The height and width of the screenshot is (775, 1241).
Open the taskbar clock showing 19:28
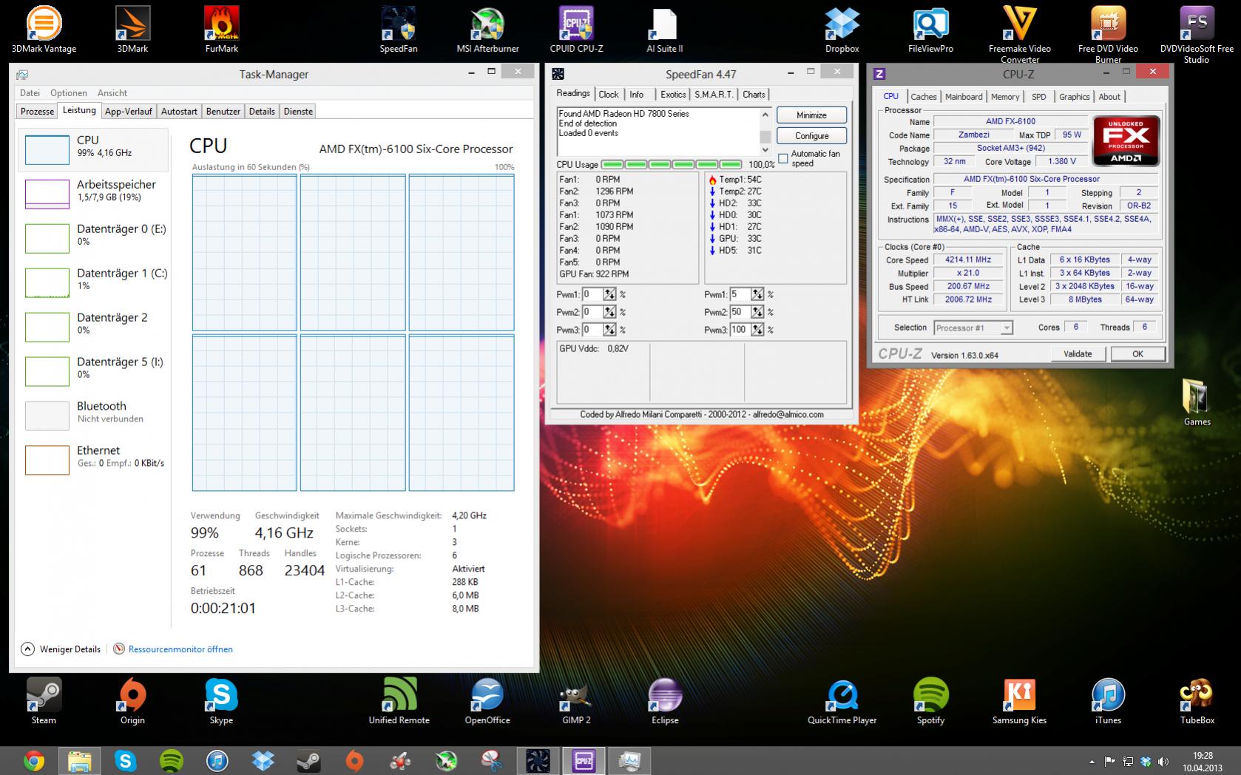click(x=1203, y=761)
